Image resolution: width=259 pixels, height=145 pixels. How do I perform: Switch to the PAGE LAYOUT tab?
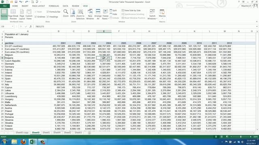pos(38,6)
